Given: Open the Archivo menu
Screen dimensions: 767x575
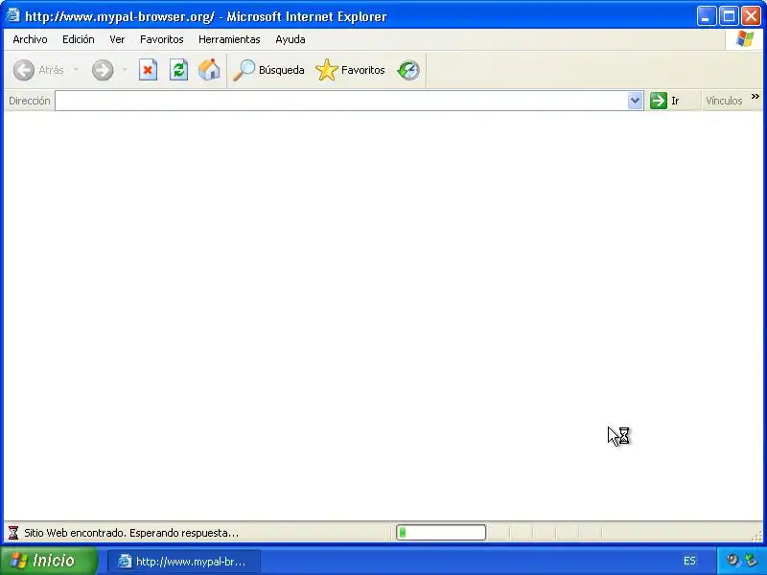Looking at the screenshot, I should pyautogui.click(x=31, y=39).
